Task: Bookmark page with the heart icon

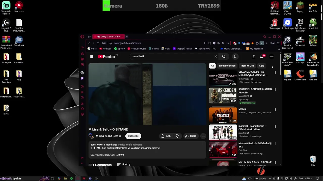Action: pyautogui.click(x=228, y=43)
